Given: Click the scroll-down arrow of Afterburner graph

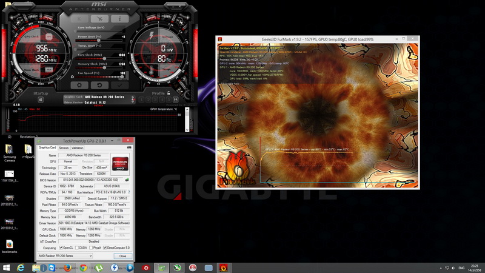Looking at the screenshot, I should pos(187,130).
